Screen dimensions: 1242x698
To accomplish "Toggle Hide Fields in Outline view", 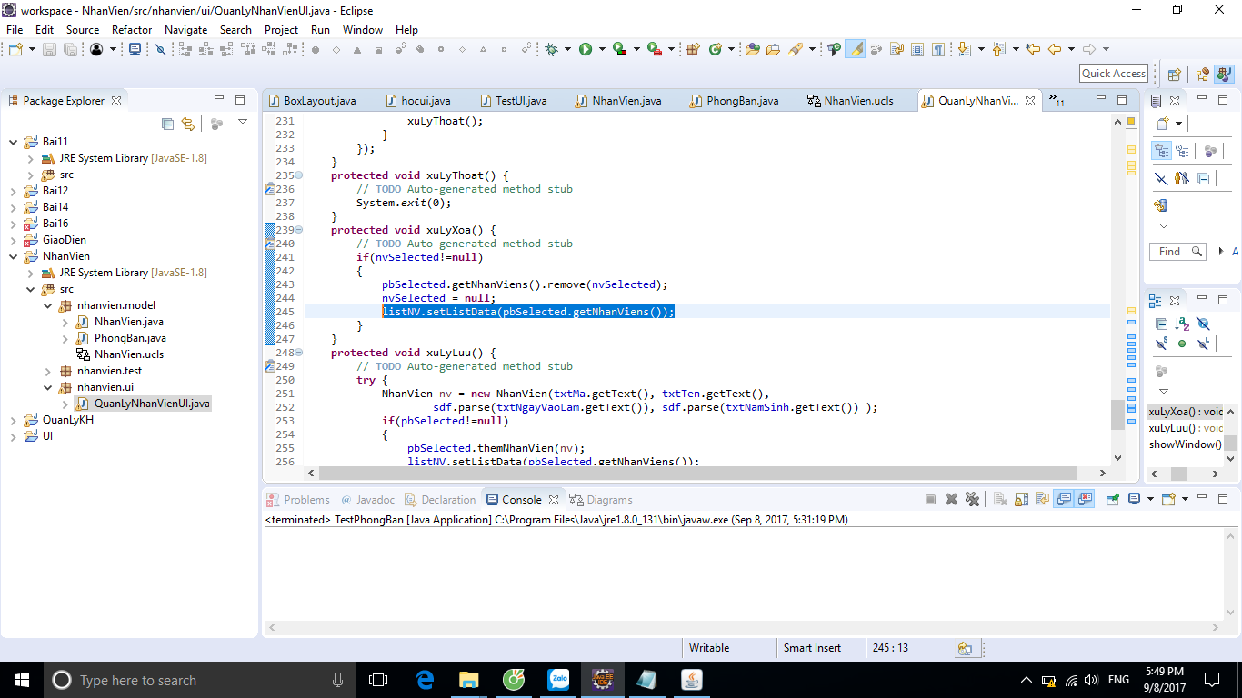I will 1203,324.
